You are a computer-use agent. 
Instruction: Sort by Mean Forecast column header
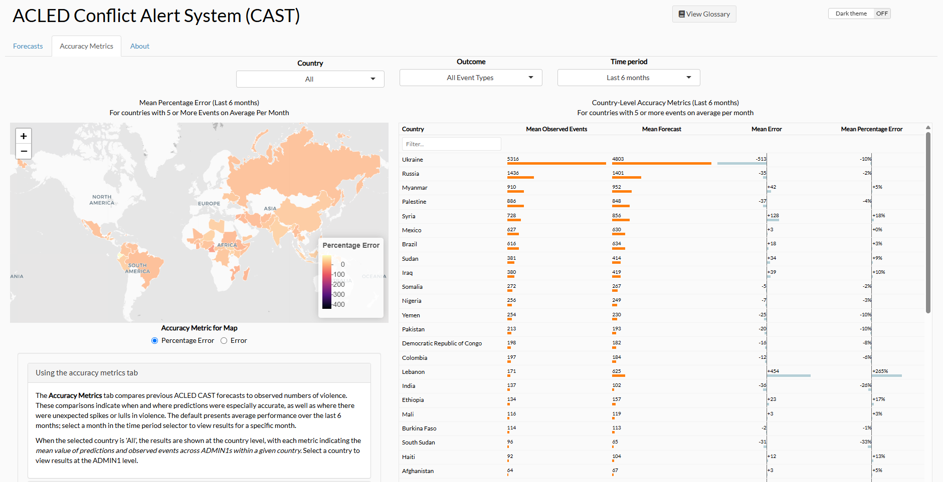coord(662,129)
